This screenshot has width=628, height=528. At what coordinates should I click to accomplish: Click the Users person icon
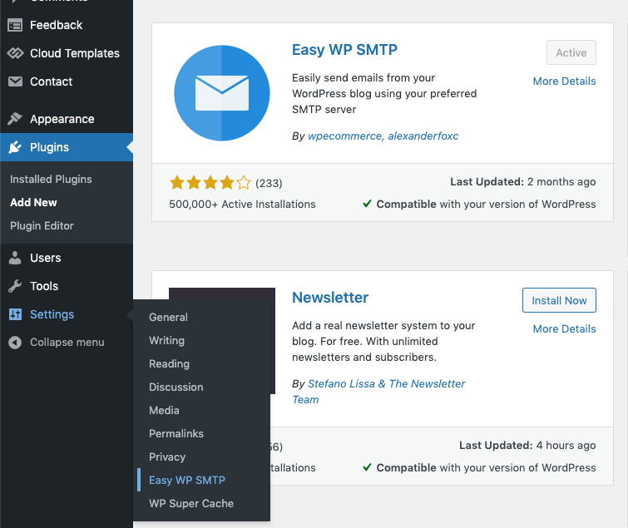click(15, 258)
